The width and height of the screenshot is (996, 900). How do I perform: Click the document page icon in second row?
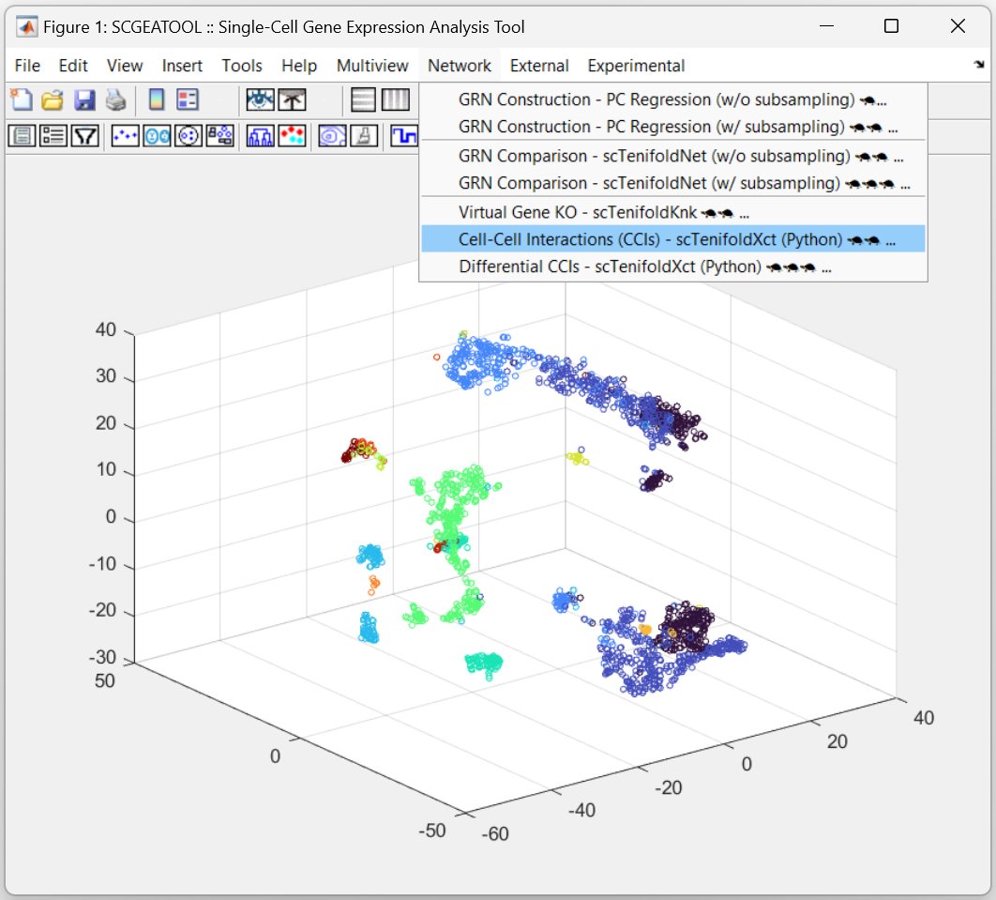(22, 136)
